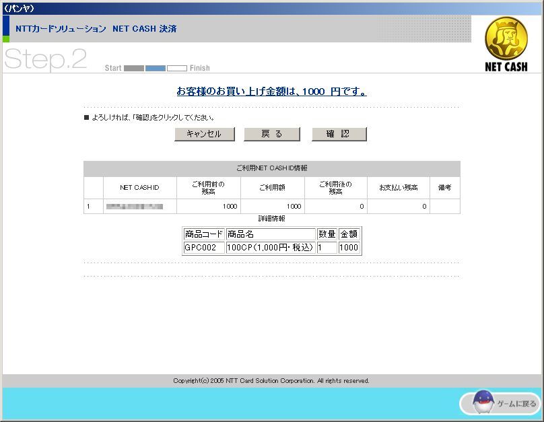The width and height of the screenshot is (544, 422).
Task: Click the gray first progress segment
Action: coord(134,68)
